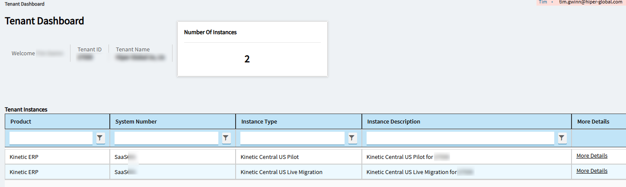The width and height of the screenshot is (626, 187).
Task: Select the More Details column header
Action: (599, 121)
